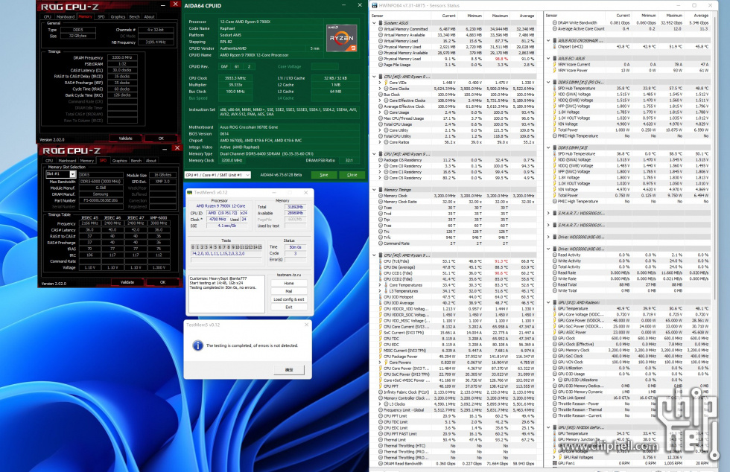Screen dimensions: 730x472
Task: Click the Close button in AIDA64 CPUID
Action: click(x=352, y=175)
